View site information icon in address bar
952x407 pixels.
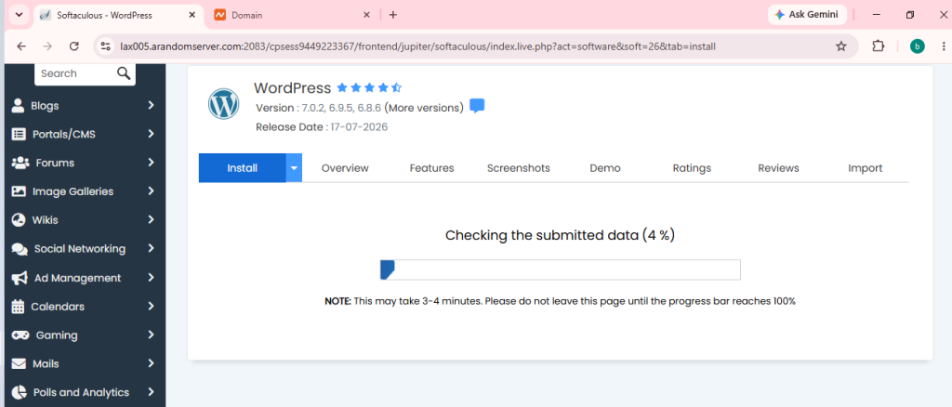coord(106,46)
